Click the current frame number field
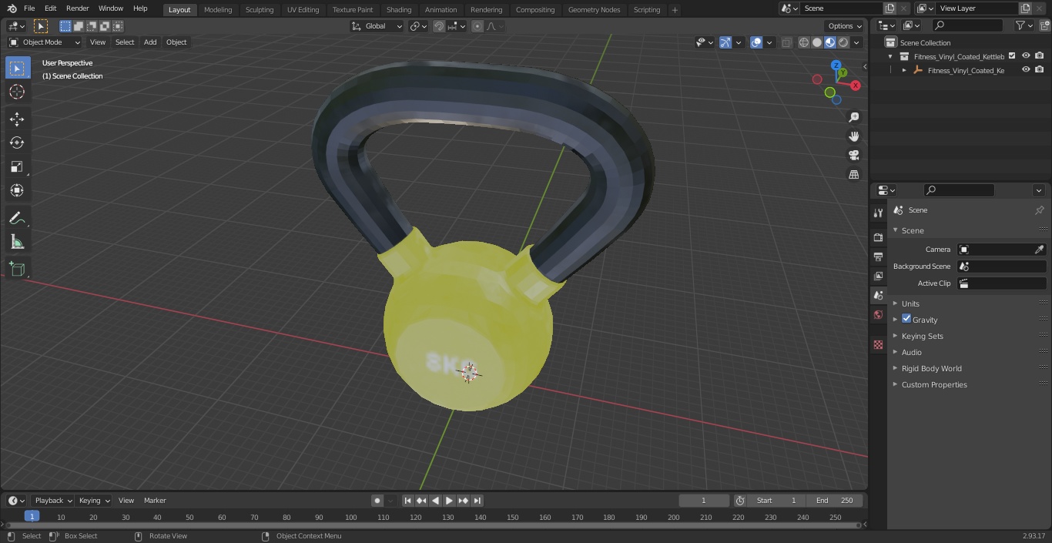This screenshot has width=1052, height=543. 704,501
